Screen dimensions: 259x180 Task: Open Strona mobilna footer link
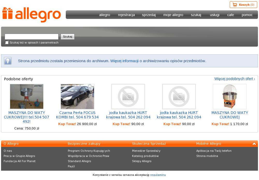(207, 156)
